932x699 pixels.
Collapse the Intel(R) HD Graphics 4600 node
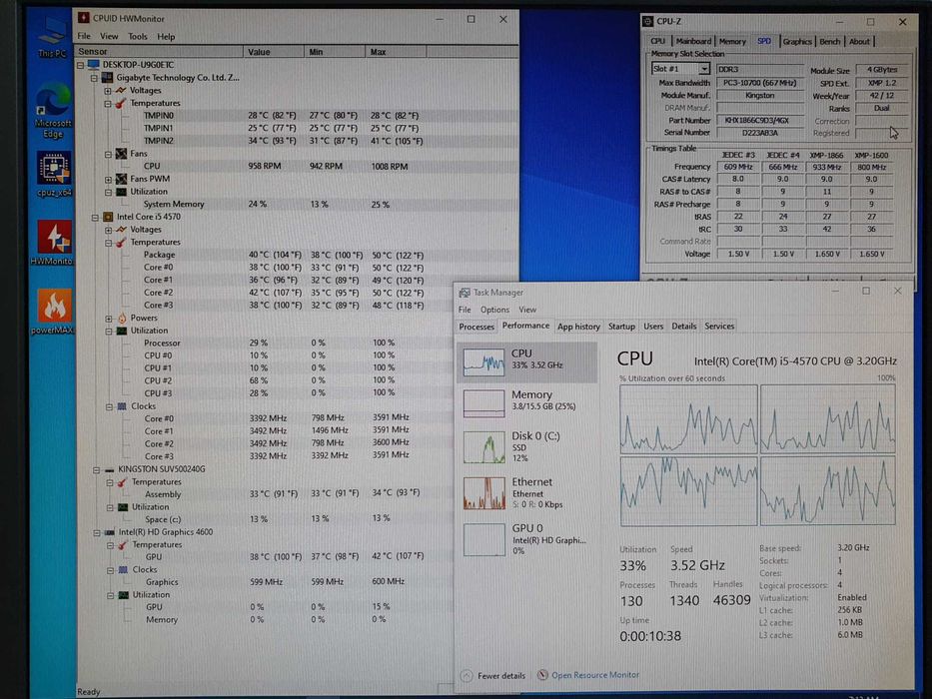[x=97, y=532]
